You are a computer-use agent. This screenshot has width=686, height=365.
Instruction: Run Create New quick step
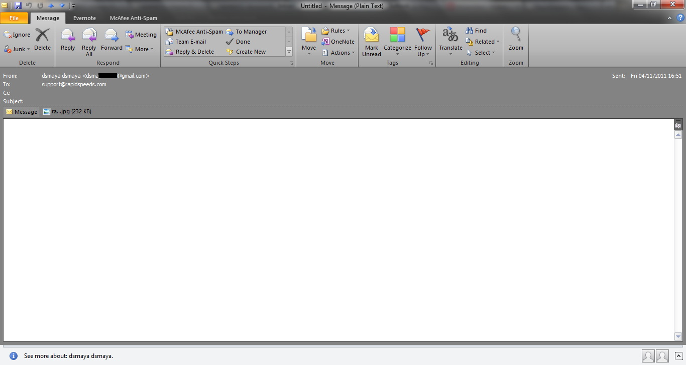pyautogui.click(x=246, y=52)
